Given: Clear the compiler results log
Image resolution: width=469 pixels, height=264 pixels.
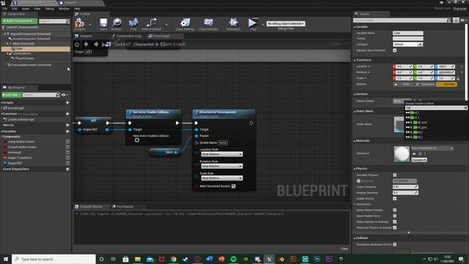Looking at the screenshot, I should (344, 249).
